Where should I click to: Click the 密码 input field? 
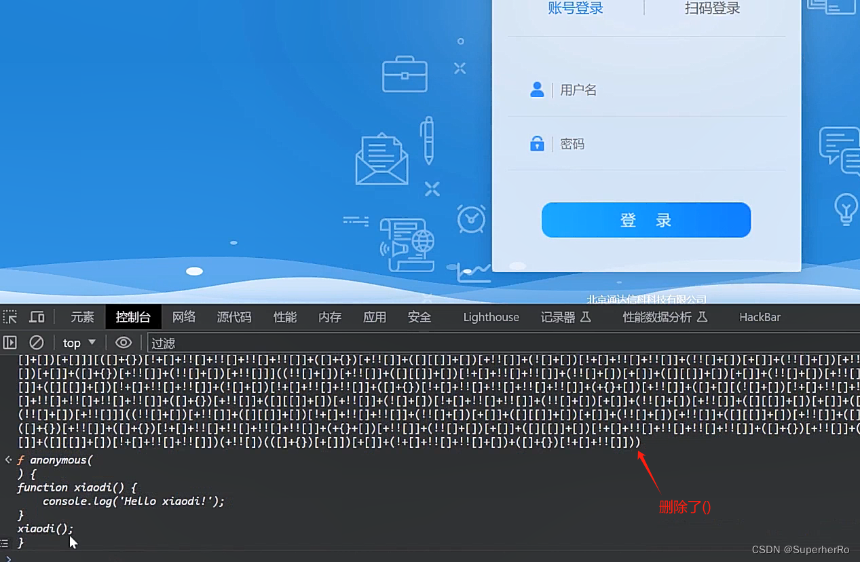(x=646, y=144)
